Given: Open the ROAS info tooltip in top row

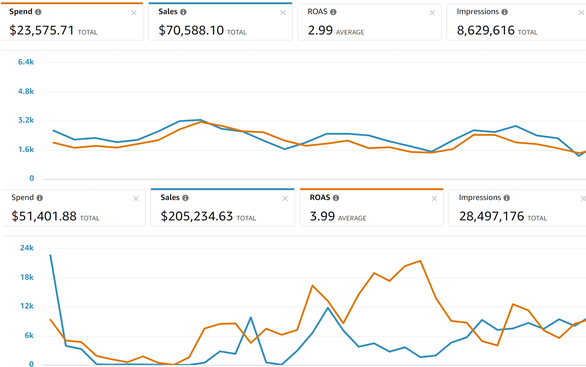Looking at the screenshot, I should 333,12.
